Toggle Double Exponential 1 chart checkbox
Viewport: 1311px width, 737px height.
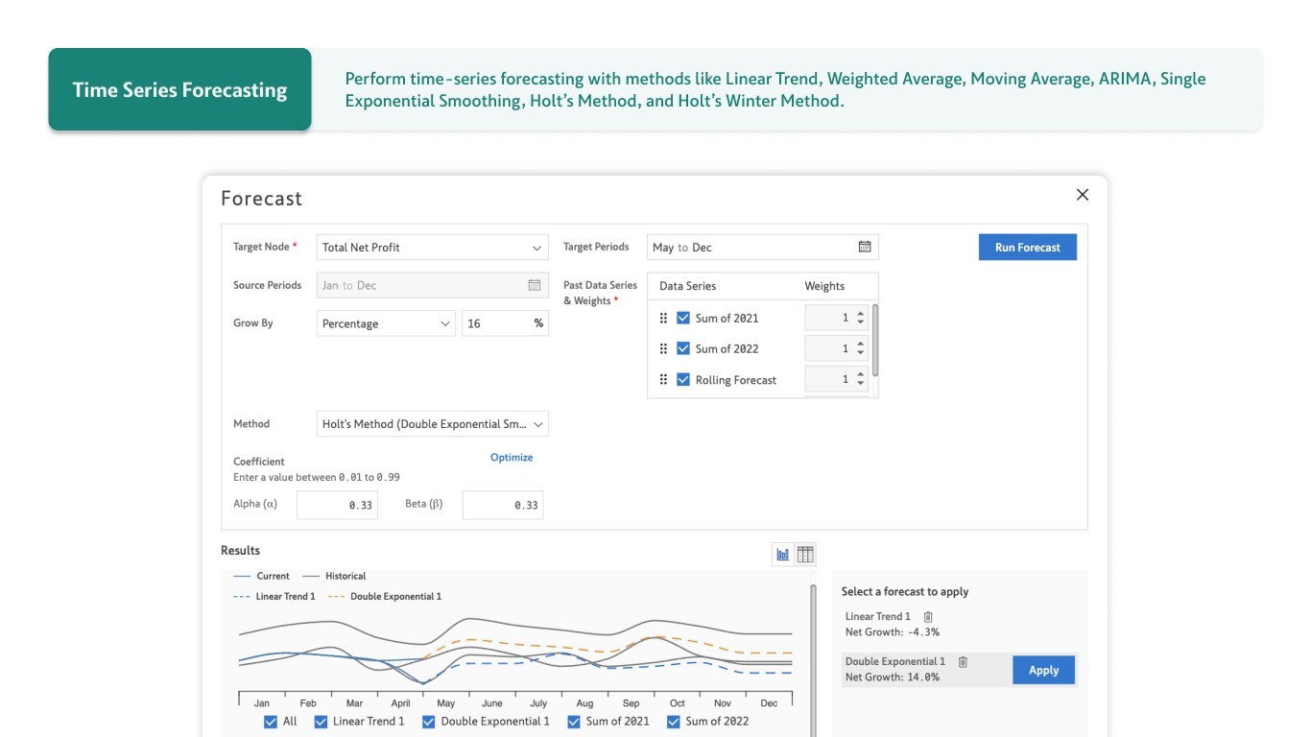(429, 722)
